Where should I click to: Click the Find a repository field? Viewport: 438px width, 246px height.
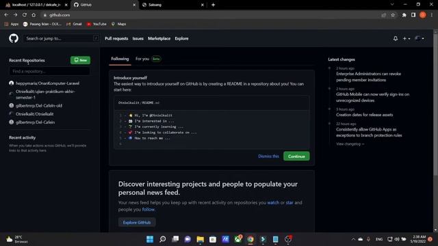click(50, 71)
